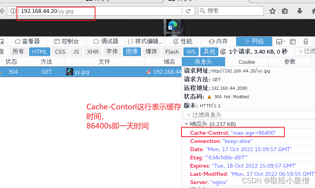Viewport: 315px width, 188px height.
Task: Toggle the 图像 images filter button
Action: click(132, 52)
